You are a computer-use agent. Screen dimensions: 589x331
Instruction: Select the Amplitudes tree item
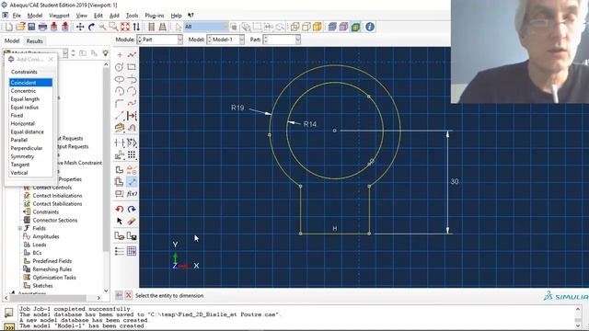[46, 236]
